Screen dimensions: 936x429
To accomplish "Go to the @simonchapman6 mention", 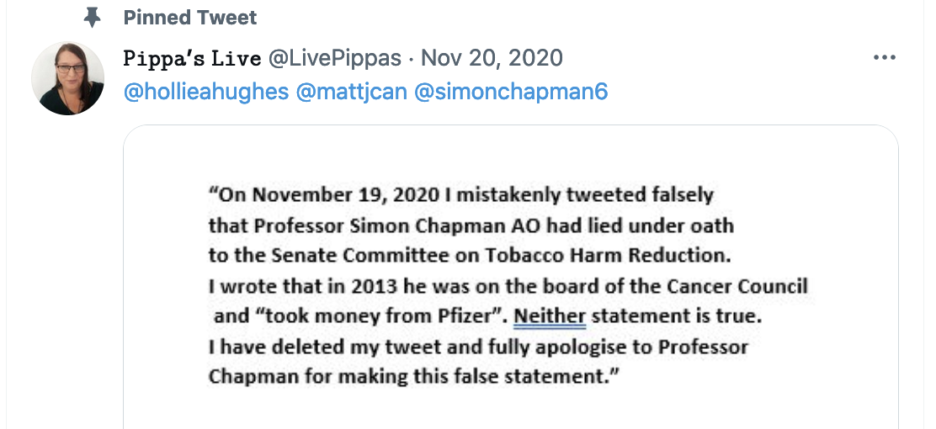I will point(510,92).
